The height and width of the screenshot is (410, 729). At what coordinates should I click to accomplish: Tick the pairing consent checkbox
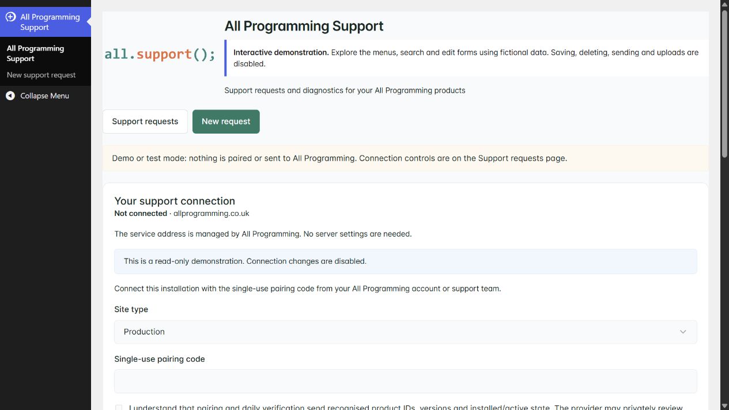[119, 408]
